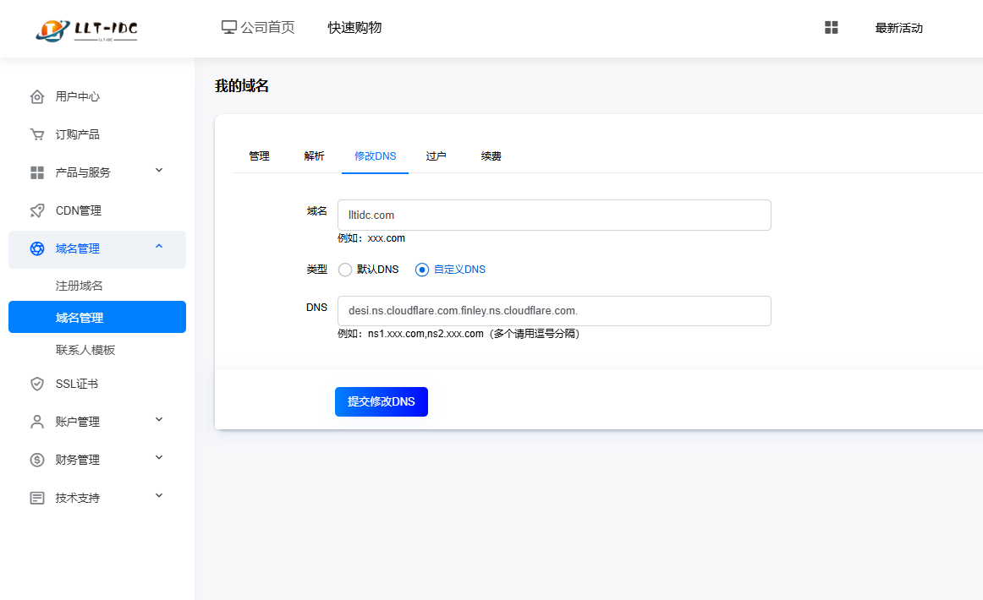Select the 自定义DNS radio option
The height and width of the screenshot is (600, 983).
pyautogui.click(x=422, y=270)
